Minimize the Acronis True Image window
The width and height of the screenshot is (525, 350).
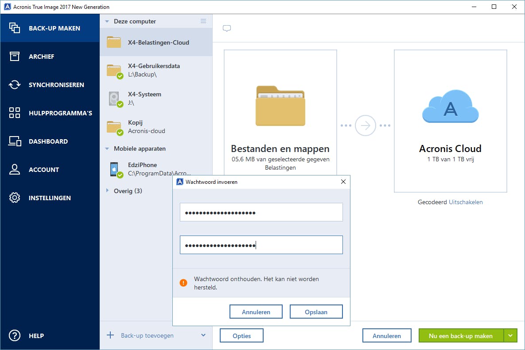click(474, 7)
